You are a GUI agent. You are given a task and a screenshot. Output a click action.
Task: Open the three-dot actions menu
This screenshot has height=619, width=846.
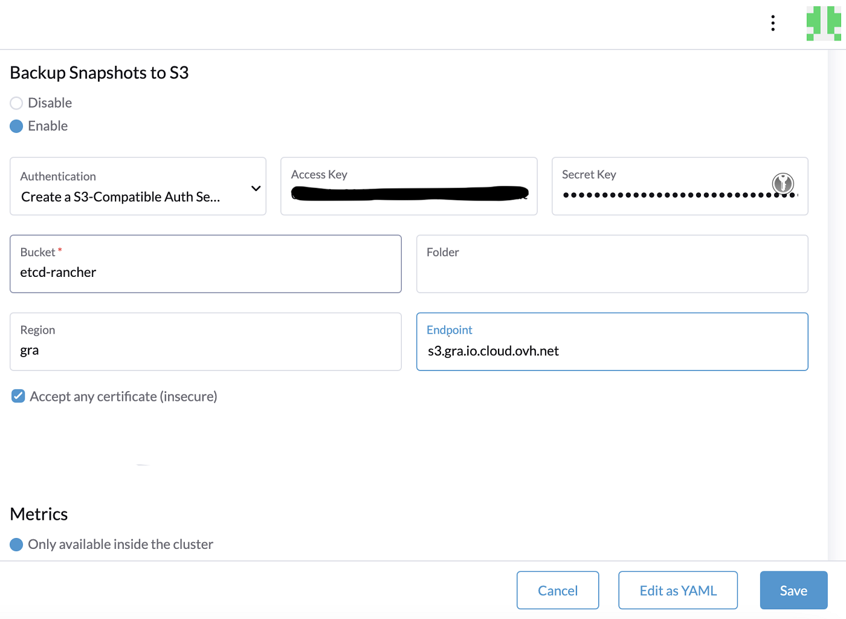772,22
